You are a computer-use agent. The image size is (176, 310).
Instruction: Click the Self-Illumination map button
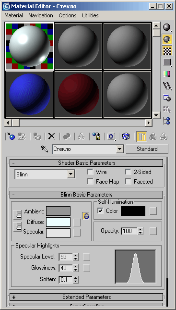point(153,211)
